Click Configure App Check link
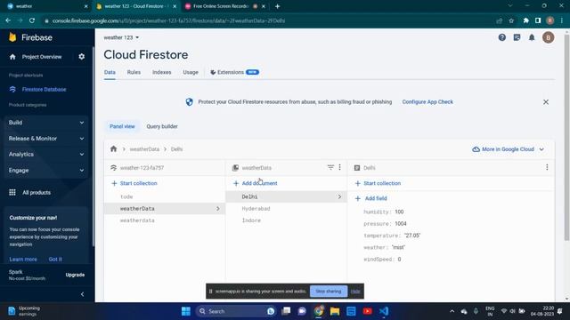The image size is (570, 320). (x=427, y=102)
